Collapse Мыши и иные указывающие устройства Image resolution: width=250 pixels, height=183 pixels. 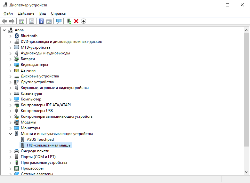[10, 134]
